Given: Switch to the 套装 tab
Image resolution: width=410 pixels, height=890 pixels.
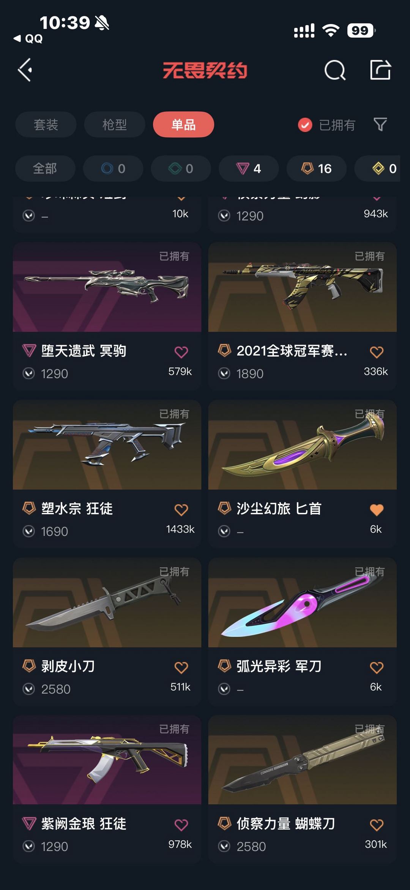Looking at the screenshot, I should [46, 124].
